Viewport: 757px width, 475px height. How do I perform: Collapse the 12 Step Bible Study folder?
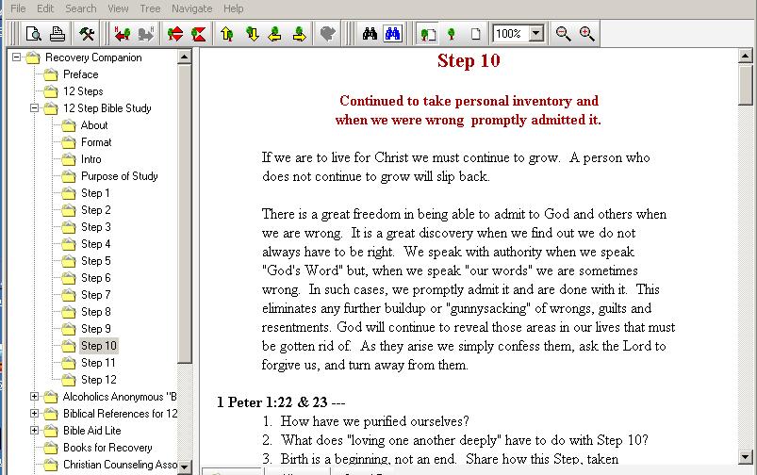pyautogui.click(x=34, y=108)
